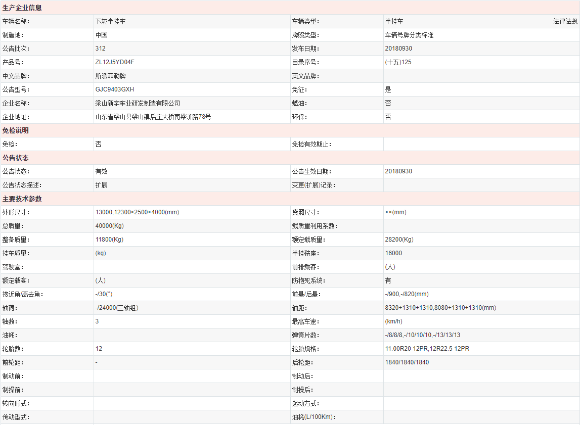Click the company name 梁山新宇车业研发制造有限公司
581x425 pixels.
click(x=138, y=103)
